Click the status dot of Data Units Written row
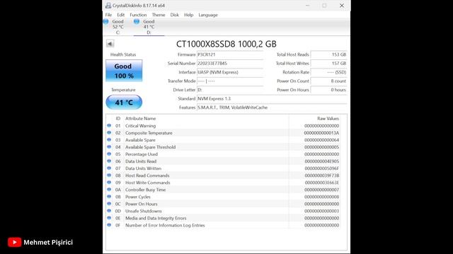 click(x=109, y=168)
